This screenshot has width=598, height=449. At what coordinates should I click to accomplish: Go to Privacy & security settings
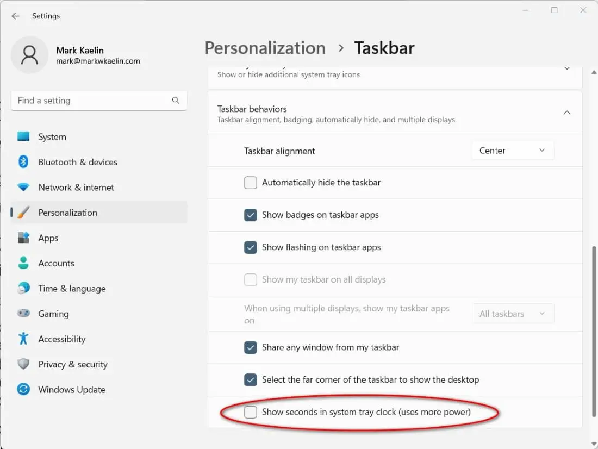pyautogui.click(x=73, y=364)
